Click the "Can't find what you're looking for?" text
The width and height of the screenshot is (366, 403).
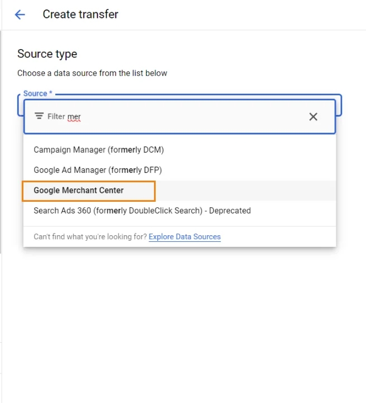pos(90,236)
